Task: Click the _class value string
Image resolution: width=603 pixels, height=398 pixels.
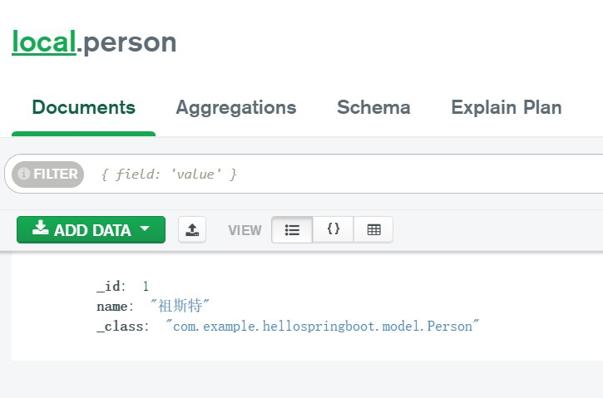Action: click(324, 326)
